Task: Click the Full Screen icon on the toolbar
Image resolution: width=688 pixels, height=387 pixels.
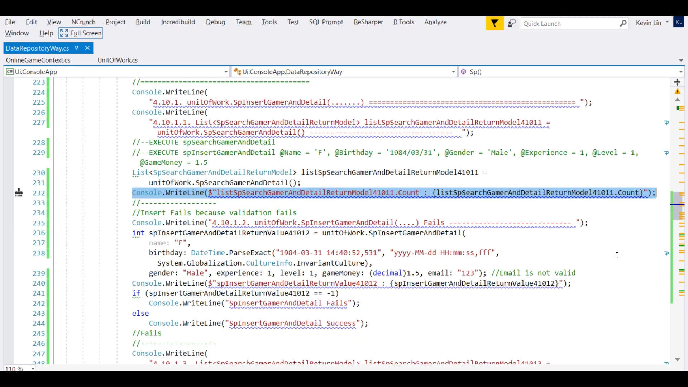Action: tap(64, 33)
